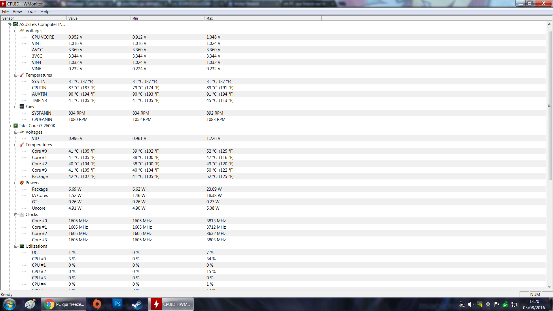
Task: Click the Powers category flame icon
Action: point(22,183)
